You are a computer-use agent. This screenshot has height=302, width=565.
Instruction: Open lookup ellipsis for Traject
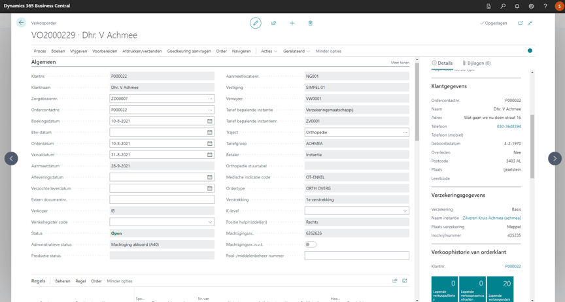tap(405, 132)
